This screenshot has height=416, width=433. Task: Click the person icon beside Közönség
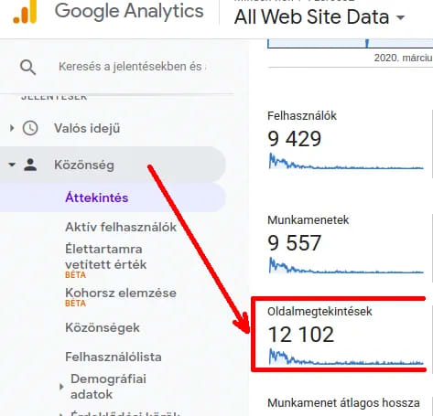tap(30, 165)
